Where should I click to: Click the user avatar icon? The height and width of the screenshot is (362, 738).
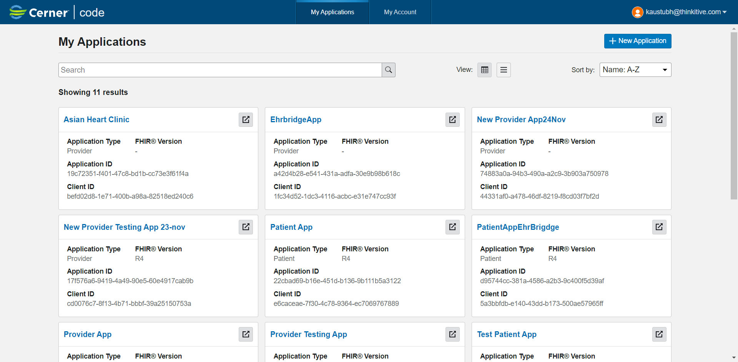pos(637,12)
